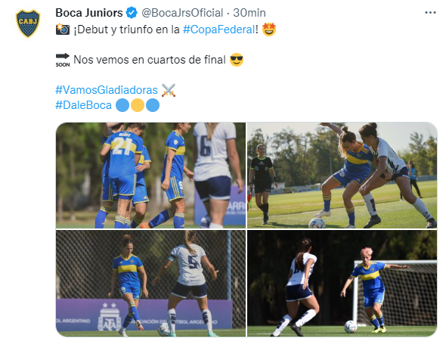
Task: Click the camera flash emoji
Action: [x=63, y=30]
